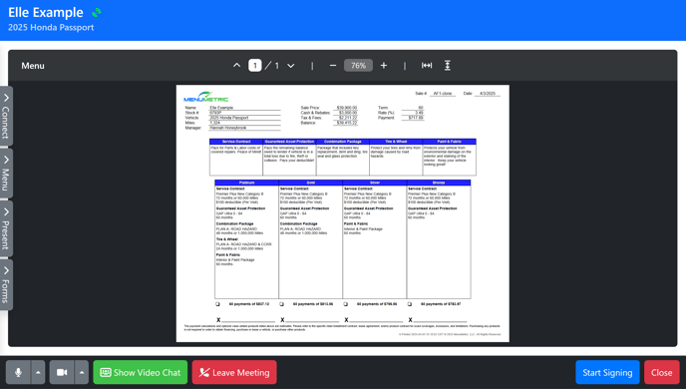Viewport: 686px width, 389px height.
Task: Fit document to height icon
Action: point(447,66)
